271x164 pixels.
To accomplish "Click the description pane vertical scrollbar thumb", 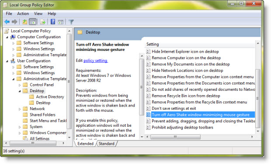I will pos(142,87).
